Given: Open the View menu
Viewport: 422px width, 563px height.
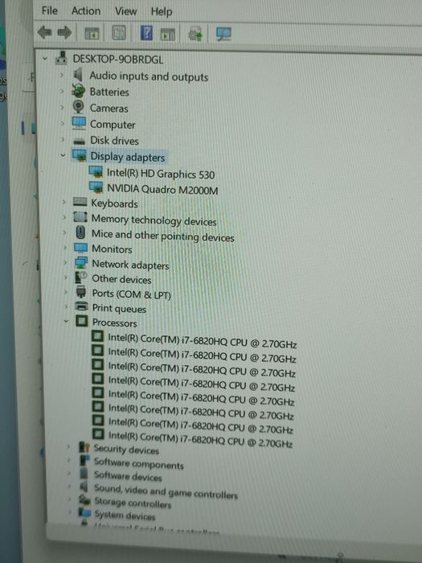Looking at the screenshot, I should tap(125, 11).
